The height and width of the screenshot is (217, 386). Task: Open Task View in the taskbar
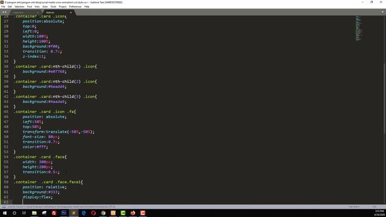click(24, 213)
